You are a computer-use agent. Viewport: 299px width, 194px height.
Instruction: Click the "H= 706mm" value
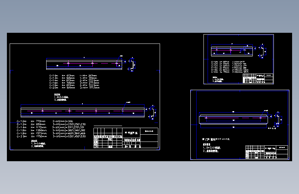[x=68, y=83]
